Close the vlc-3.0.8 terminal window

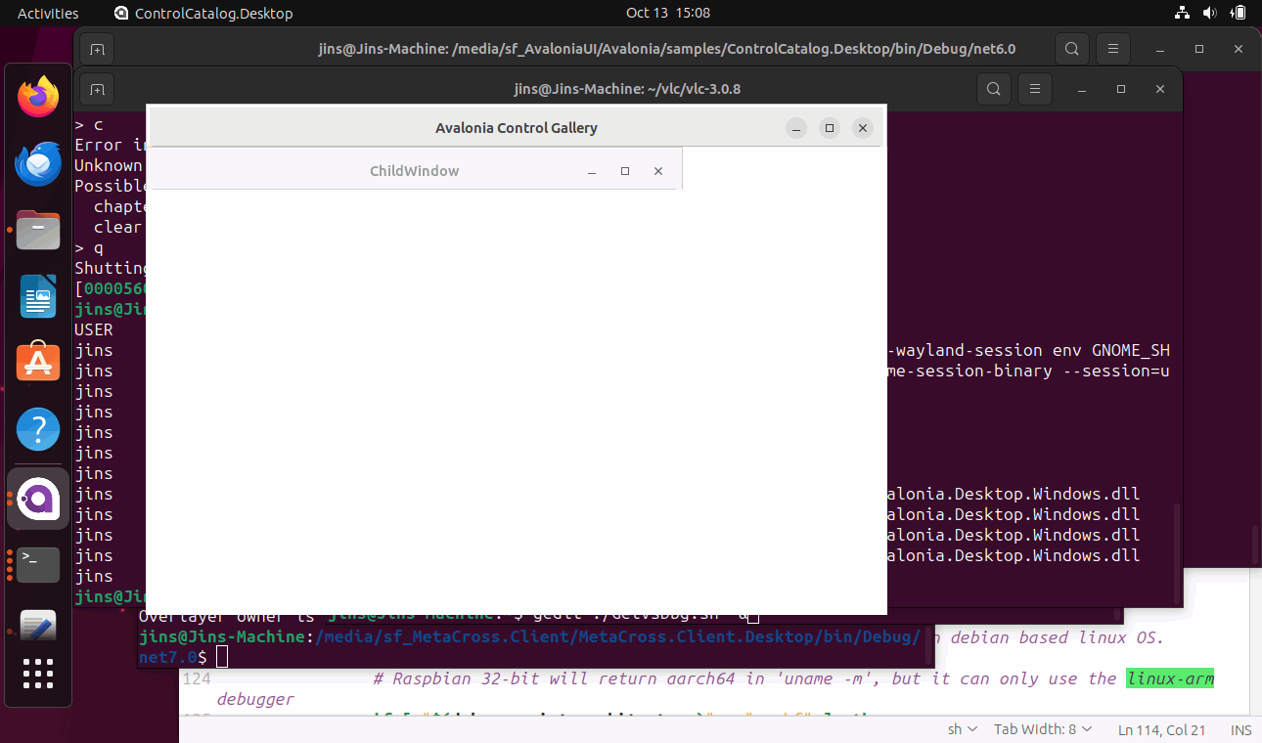pos(1160,89)
